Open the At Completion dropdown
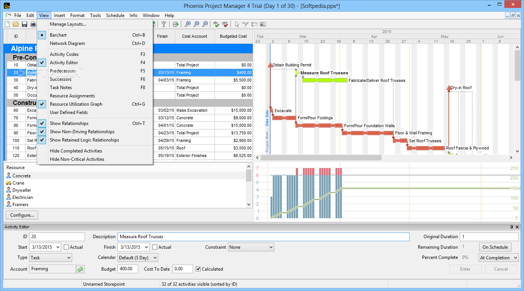 point(499,258)
